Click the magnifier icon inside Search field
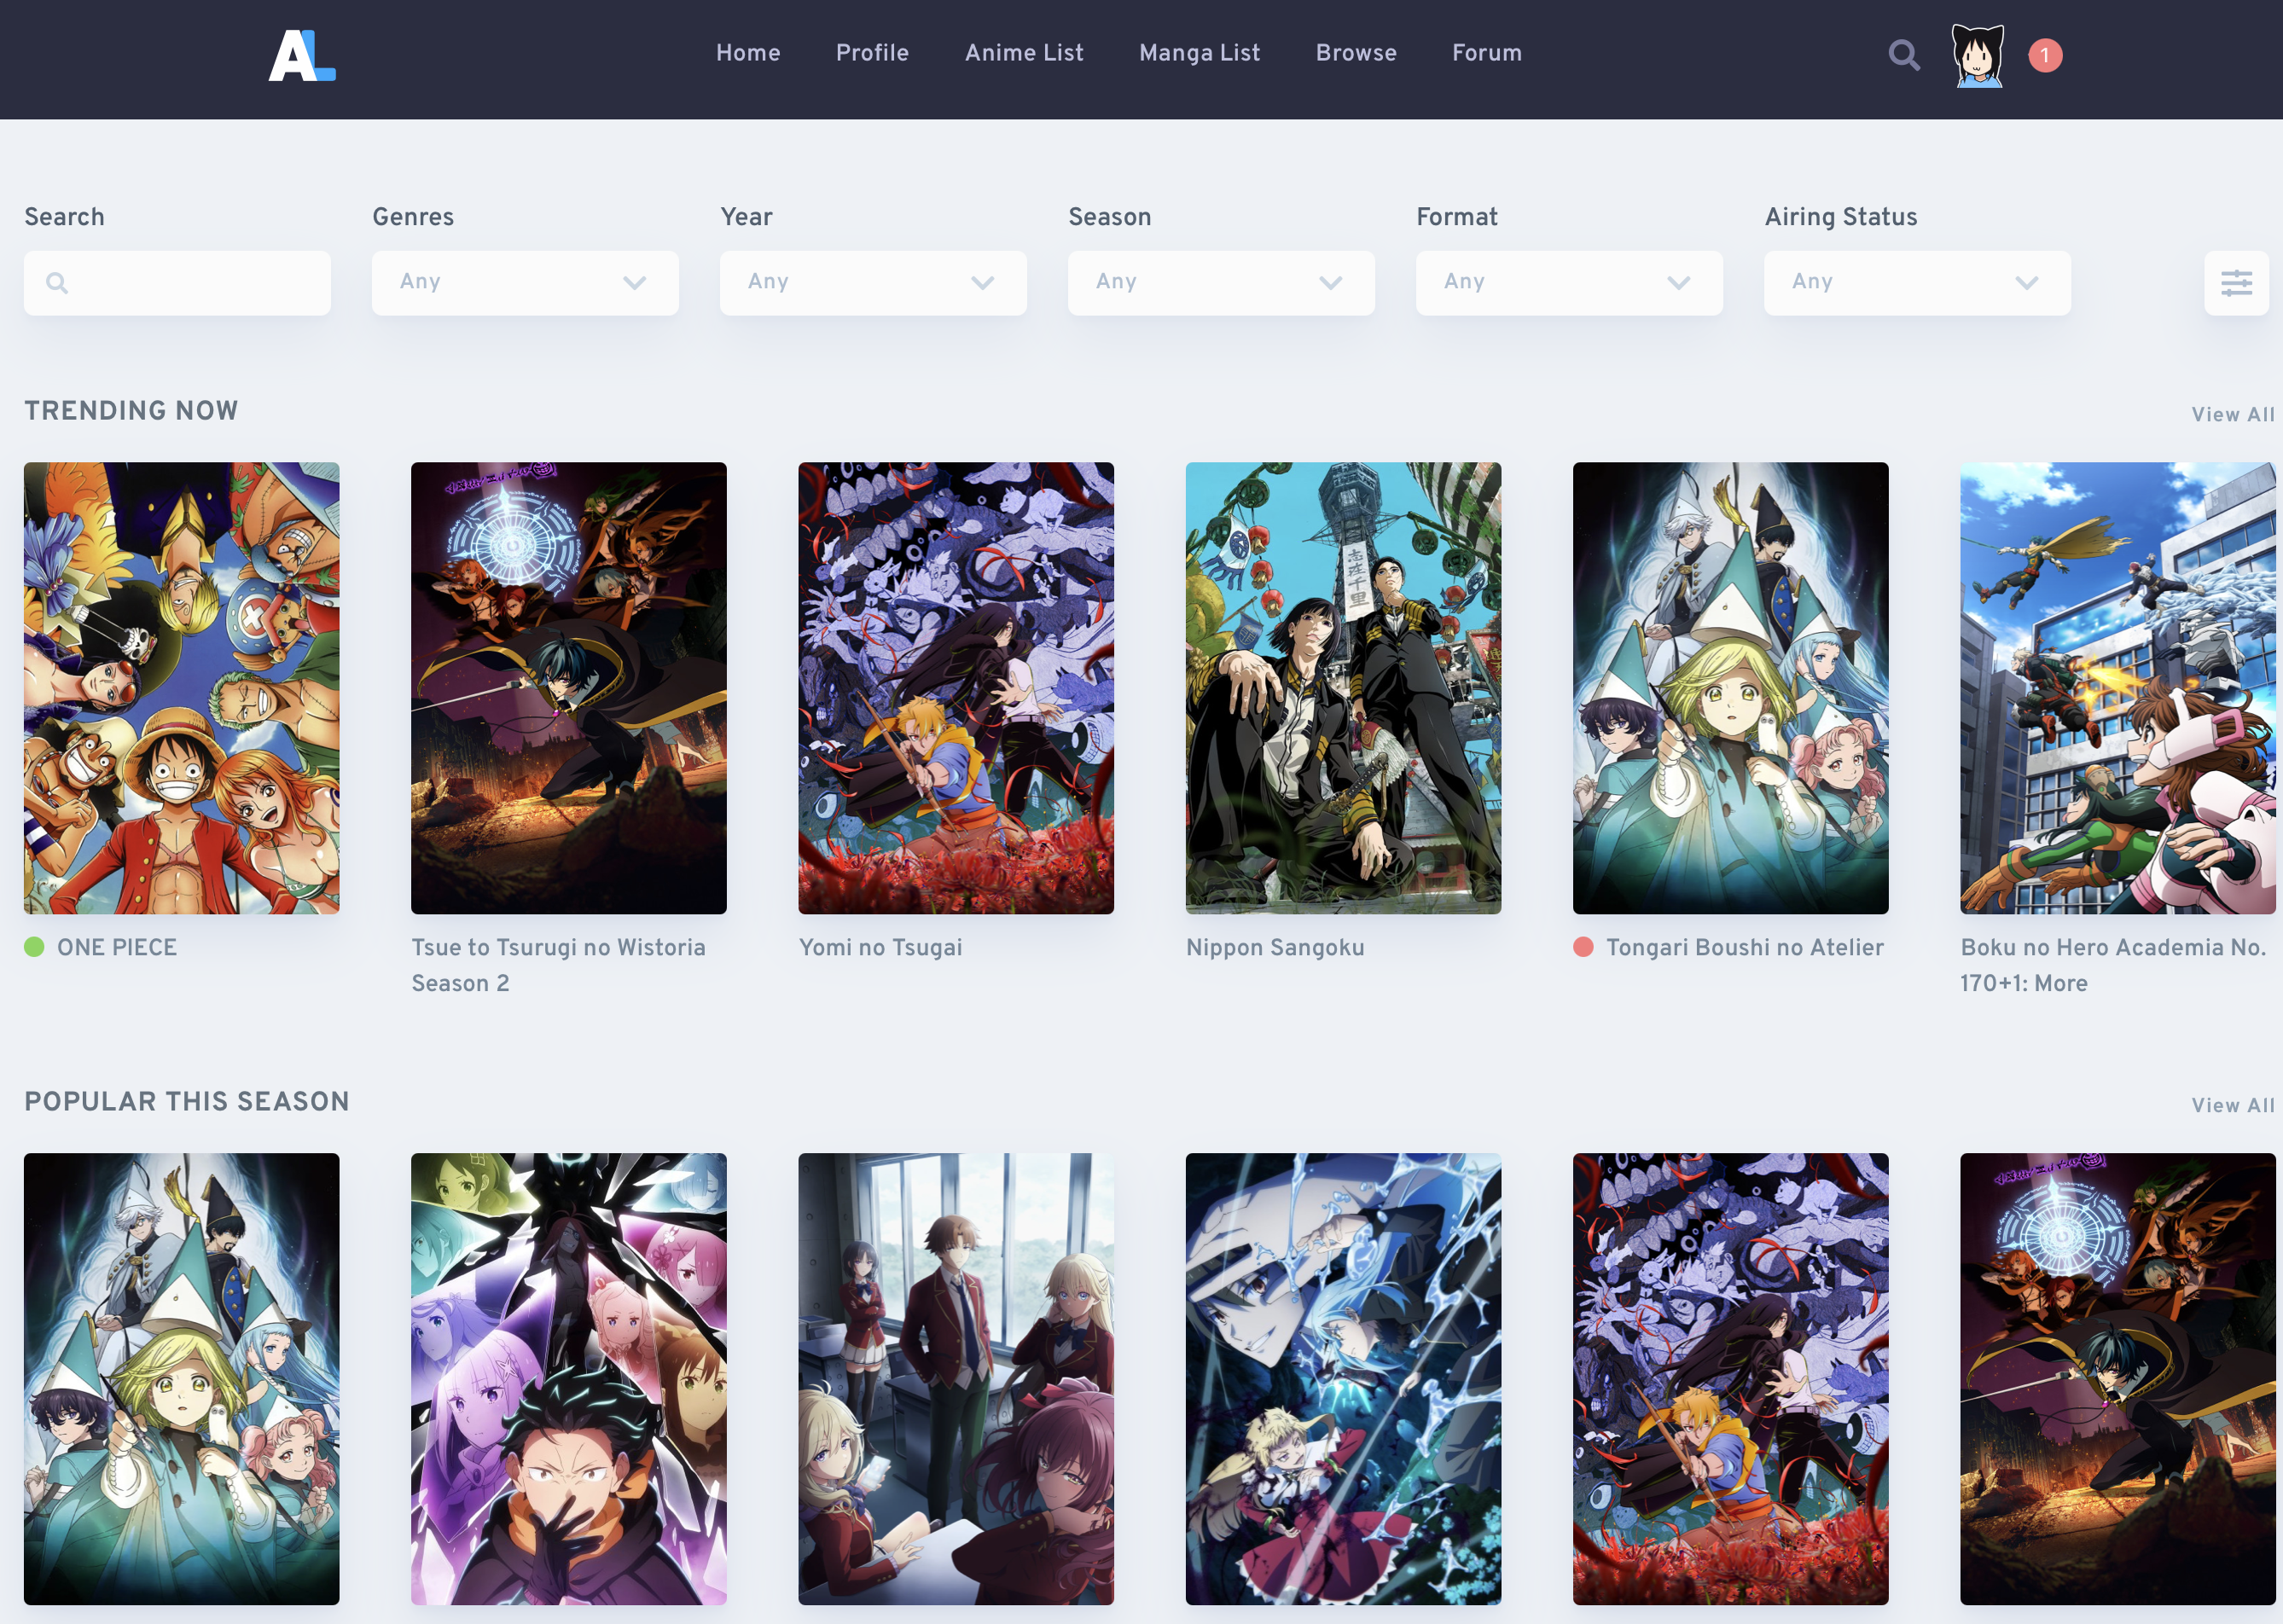The width and height of the screenshot is (2283, 1624). click(57, 283)
